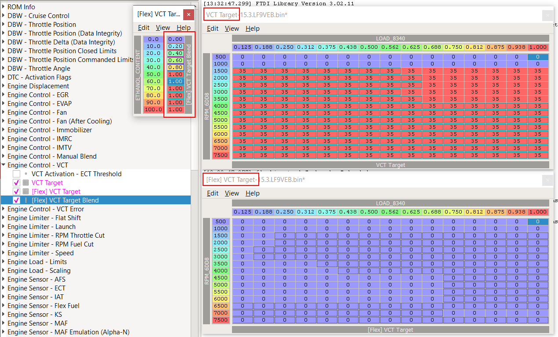558x337 pixels.
Task: Expand the ROM Info category
Action: click(x=4, y=7)
